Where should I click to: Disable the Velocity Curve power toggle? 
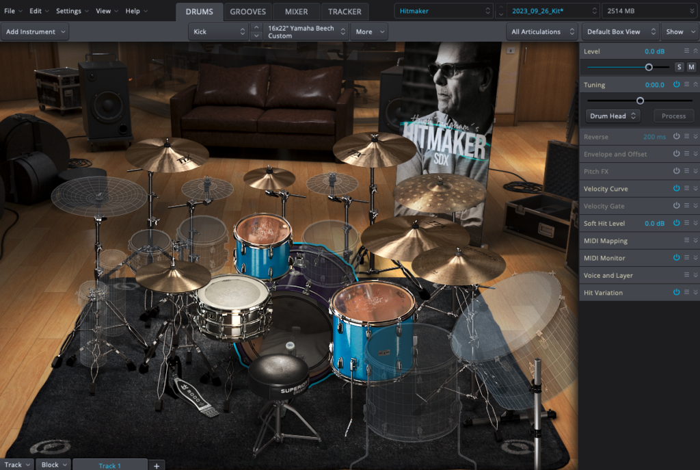pyautogui.click(x=676, y=189)
